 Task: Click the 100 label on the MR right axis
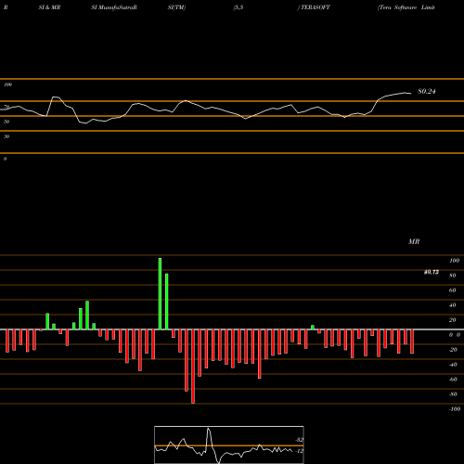click(454, 261)
